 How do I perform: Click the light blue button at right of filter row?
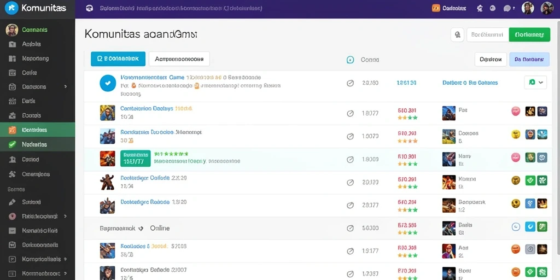529,59
